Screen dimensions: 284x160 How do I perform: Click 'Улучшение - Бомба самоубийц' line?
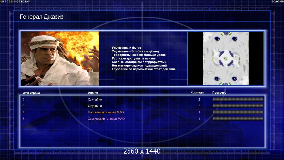click(135, 51)
